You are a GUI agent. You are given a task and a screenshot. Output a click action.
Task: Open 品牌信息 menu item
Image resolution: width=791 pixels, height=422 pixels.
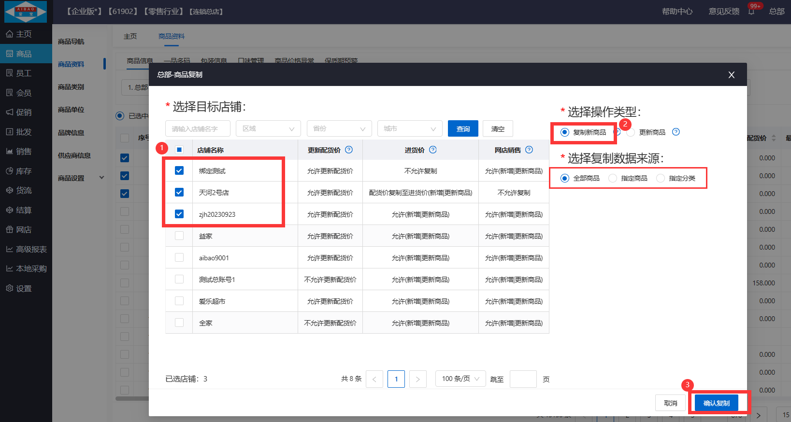coord(71,133)
